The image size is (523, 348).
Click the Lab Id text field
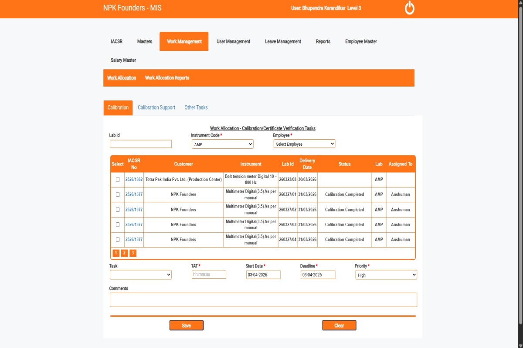coord(140,144)
